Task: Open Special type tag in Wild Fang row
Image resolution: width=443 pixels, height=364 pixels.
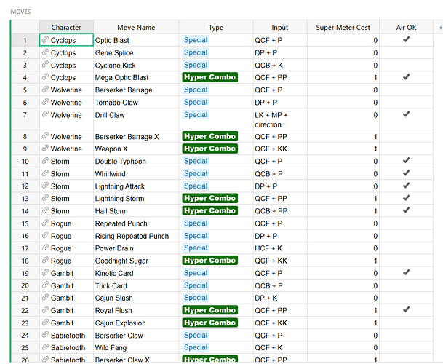Action: pyautogui.click(x=196, y=347)
